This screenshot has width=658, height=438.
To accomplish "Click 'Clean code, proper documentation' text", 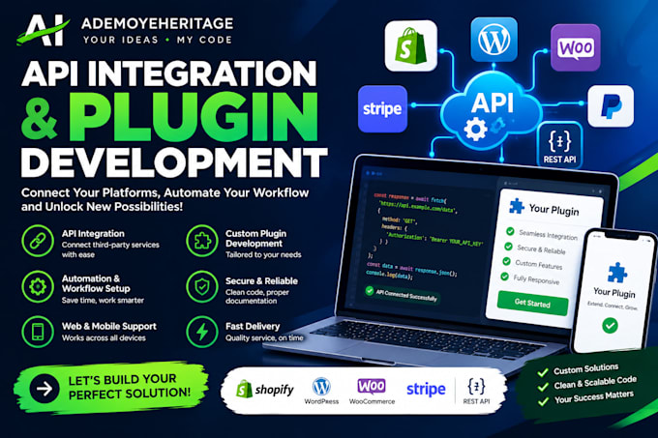I will coord(256,297).
